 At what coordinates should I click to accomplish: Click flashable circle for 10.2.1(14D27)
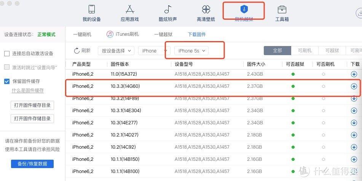[x=324, y=135]
